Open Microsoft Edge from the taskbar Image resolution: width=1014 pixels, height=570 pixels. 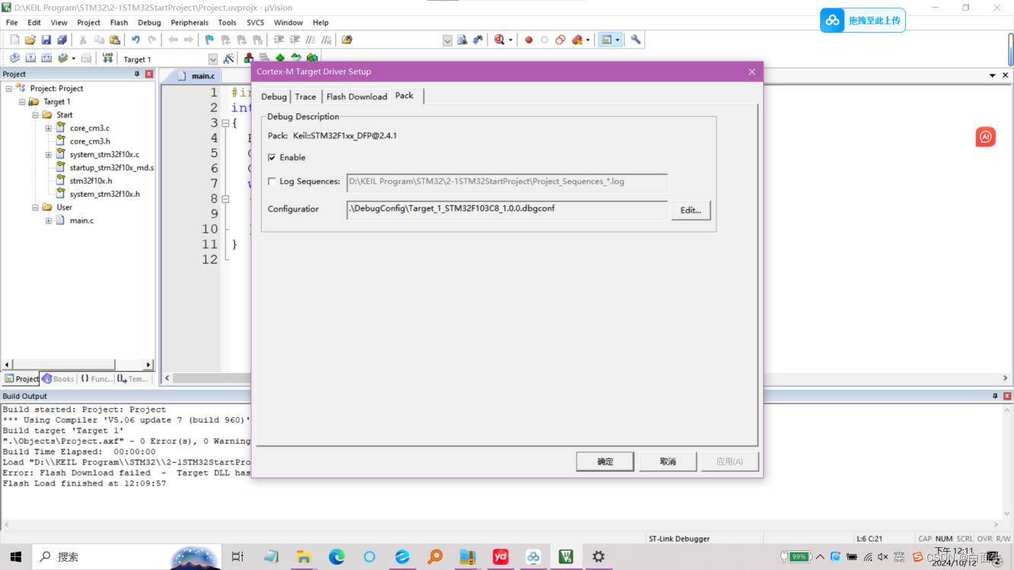pos(337,557)
